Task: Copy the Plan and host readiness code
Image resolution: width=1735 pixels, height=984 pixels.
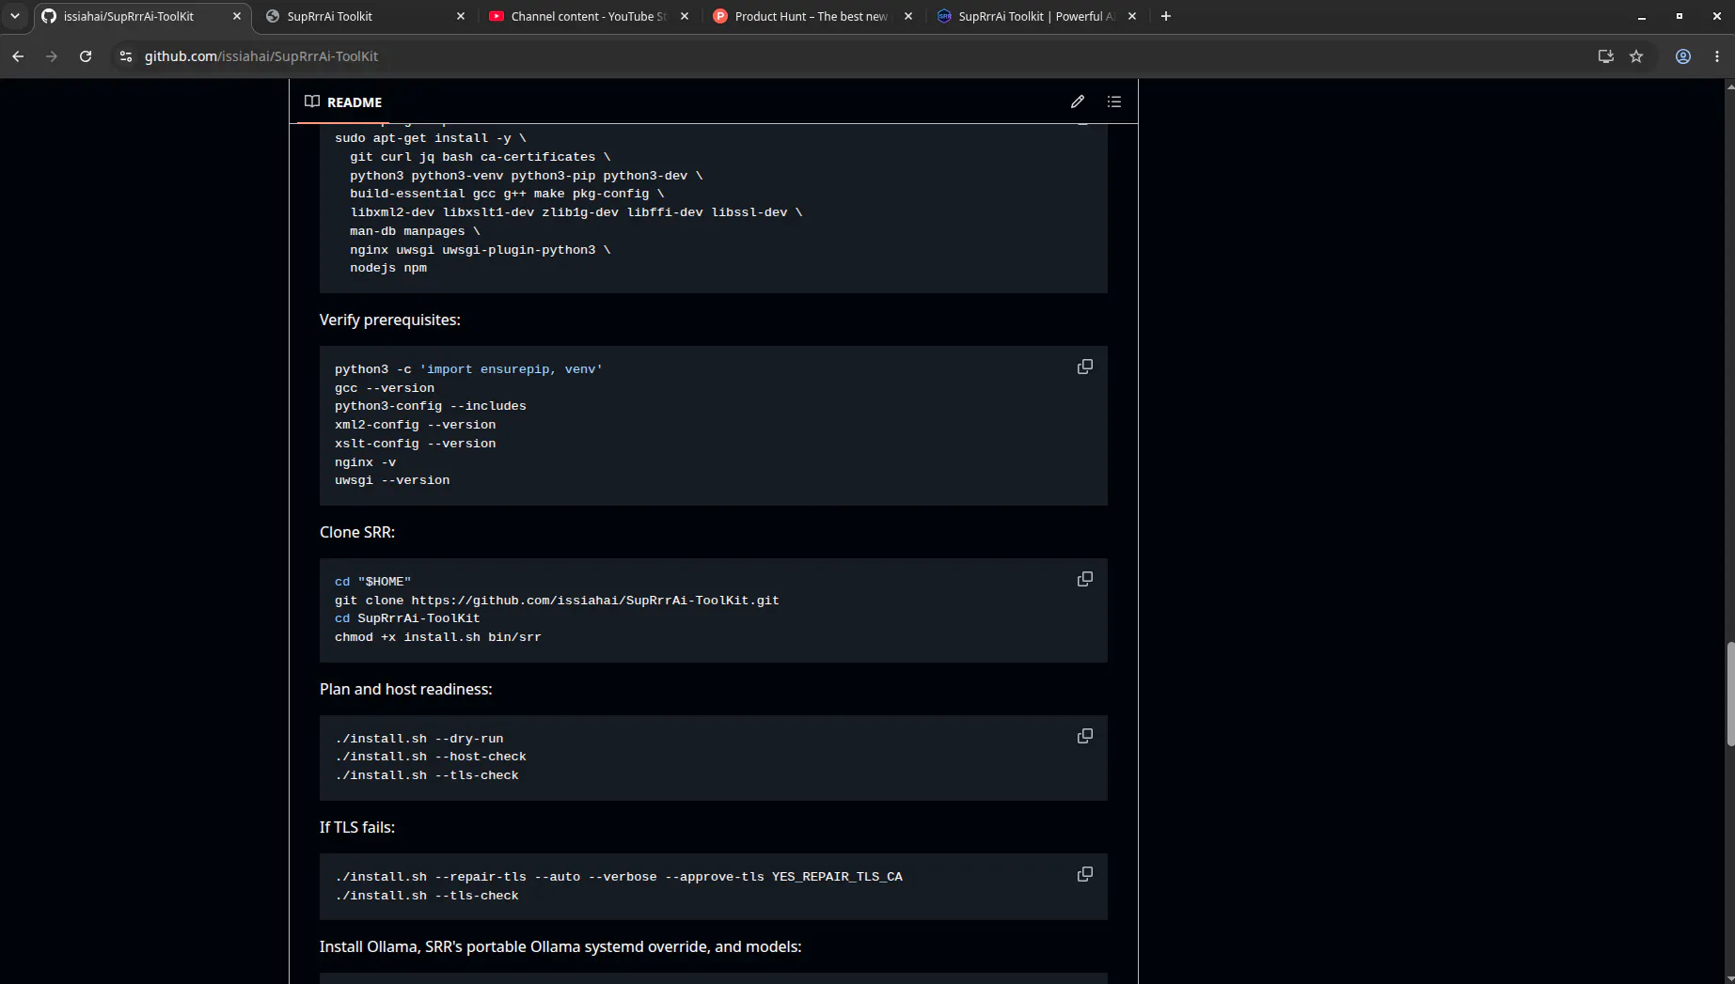Action: click(1084, 736)
